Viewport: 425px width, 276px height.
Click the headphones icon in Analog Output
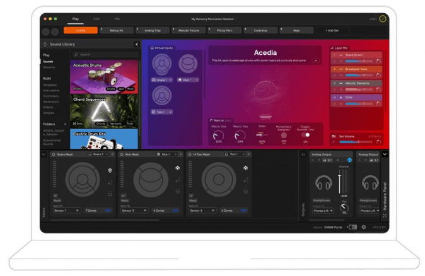pos(323,183)
